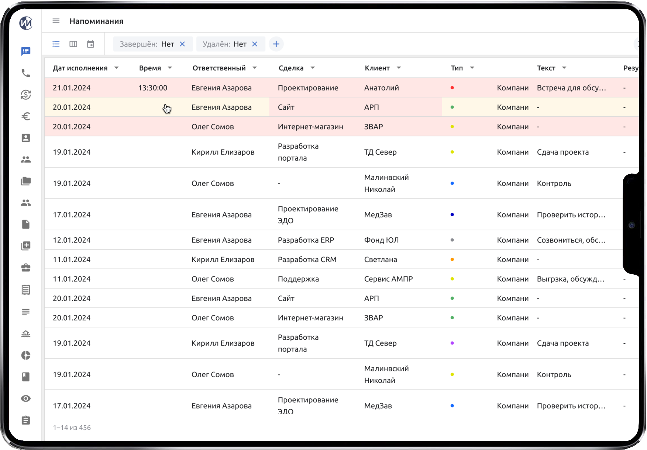Open the 'Завершён: Нет' filter chip
Viewport: 647px width, 450px height.
pos(148,44)
